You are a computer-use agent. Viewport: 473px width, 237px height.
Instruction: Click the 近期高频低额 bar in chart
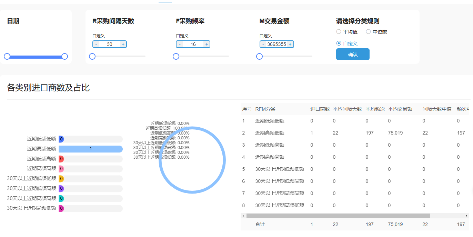91,149
